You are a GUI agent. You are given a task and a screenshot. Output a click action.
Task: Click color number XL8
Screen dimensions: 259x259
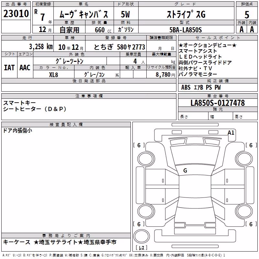tap(53, 75)
